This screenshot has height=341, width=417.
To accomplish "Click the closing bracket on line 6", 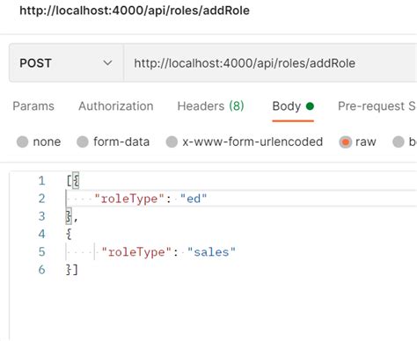I will pos(76,270).
